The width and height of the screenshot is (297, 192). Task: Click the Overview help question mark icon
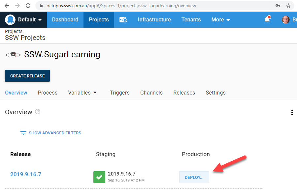tap(38, 112)
